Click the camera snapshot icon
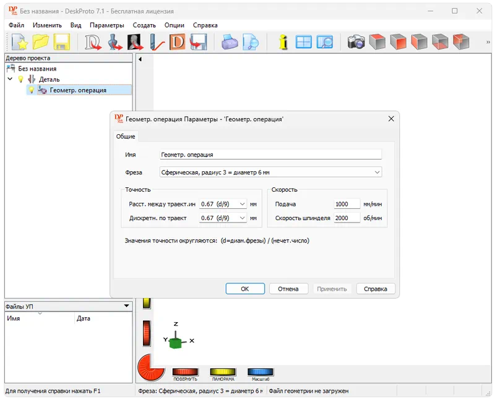 356,42
